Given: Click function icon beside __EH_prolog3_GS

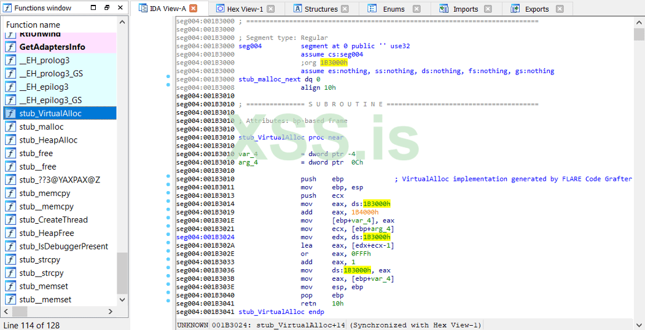Looking at the screenshot, I should tap(10, 74).
